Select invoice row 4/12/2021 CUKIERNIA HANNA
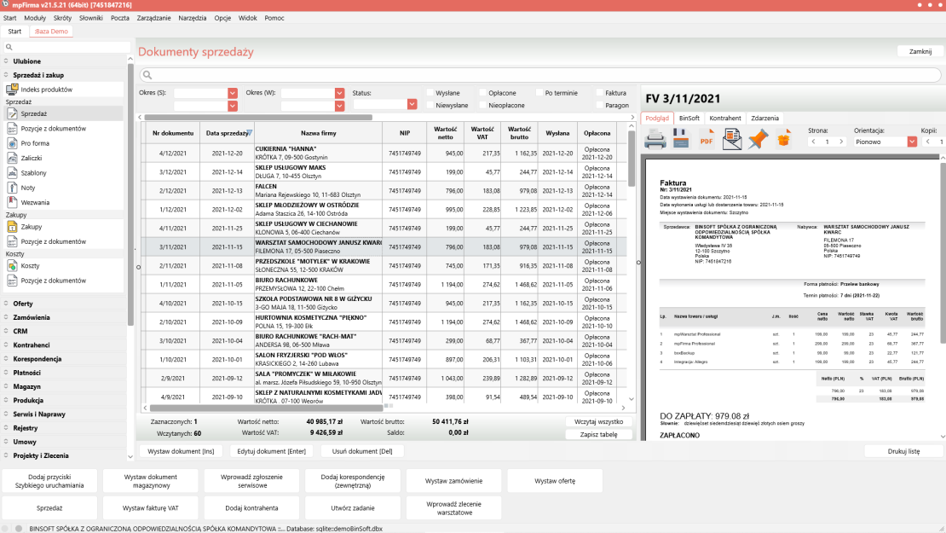The width and height of the screenshot is (946, 533). pyautogui.click(x=384, y=154)
